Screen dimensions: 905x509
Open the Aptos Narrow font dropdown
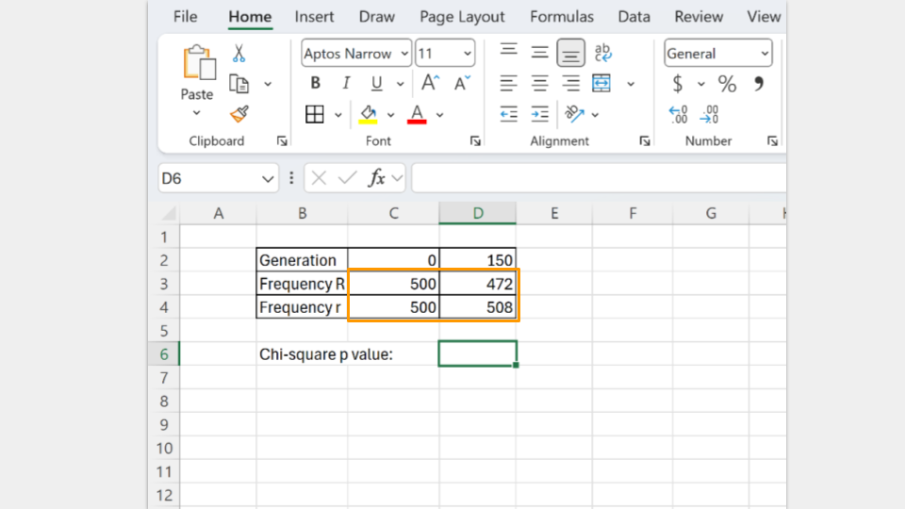pos(404,54)
